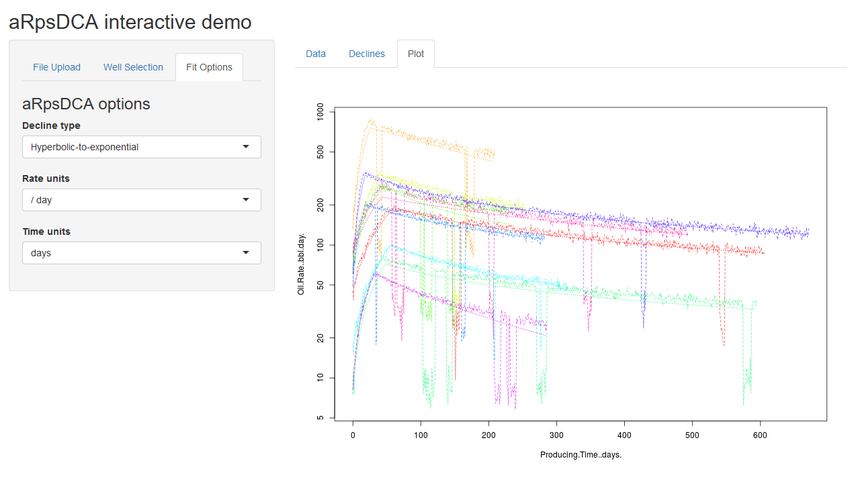Image resolution: width=854 pixels, height=479 pixels.
Task: Click the 'aRpsDCA options' heading
Action: tap(86, 104)
